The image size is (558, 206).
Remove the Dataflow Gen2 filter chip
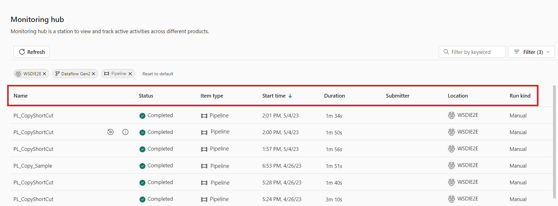(x=93, y=74)
